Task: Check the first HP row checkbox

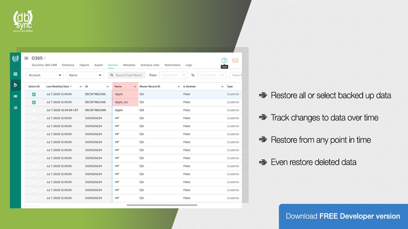Action: coord(34,118)
